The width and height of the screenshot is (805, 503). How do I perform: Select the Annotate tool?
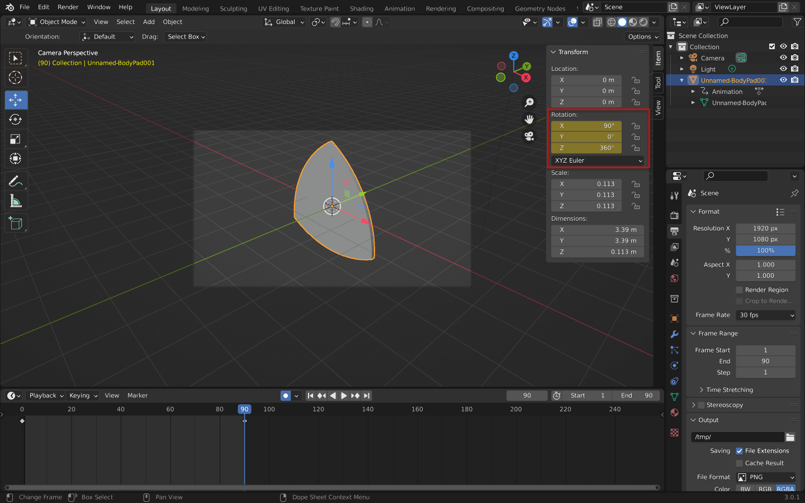pyautogui.click(x=16, y=180)
